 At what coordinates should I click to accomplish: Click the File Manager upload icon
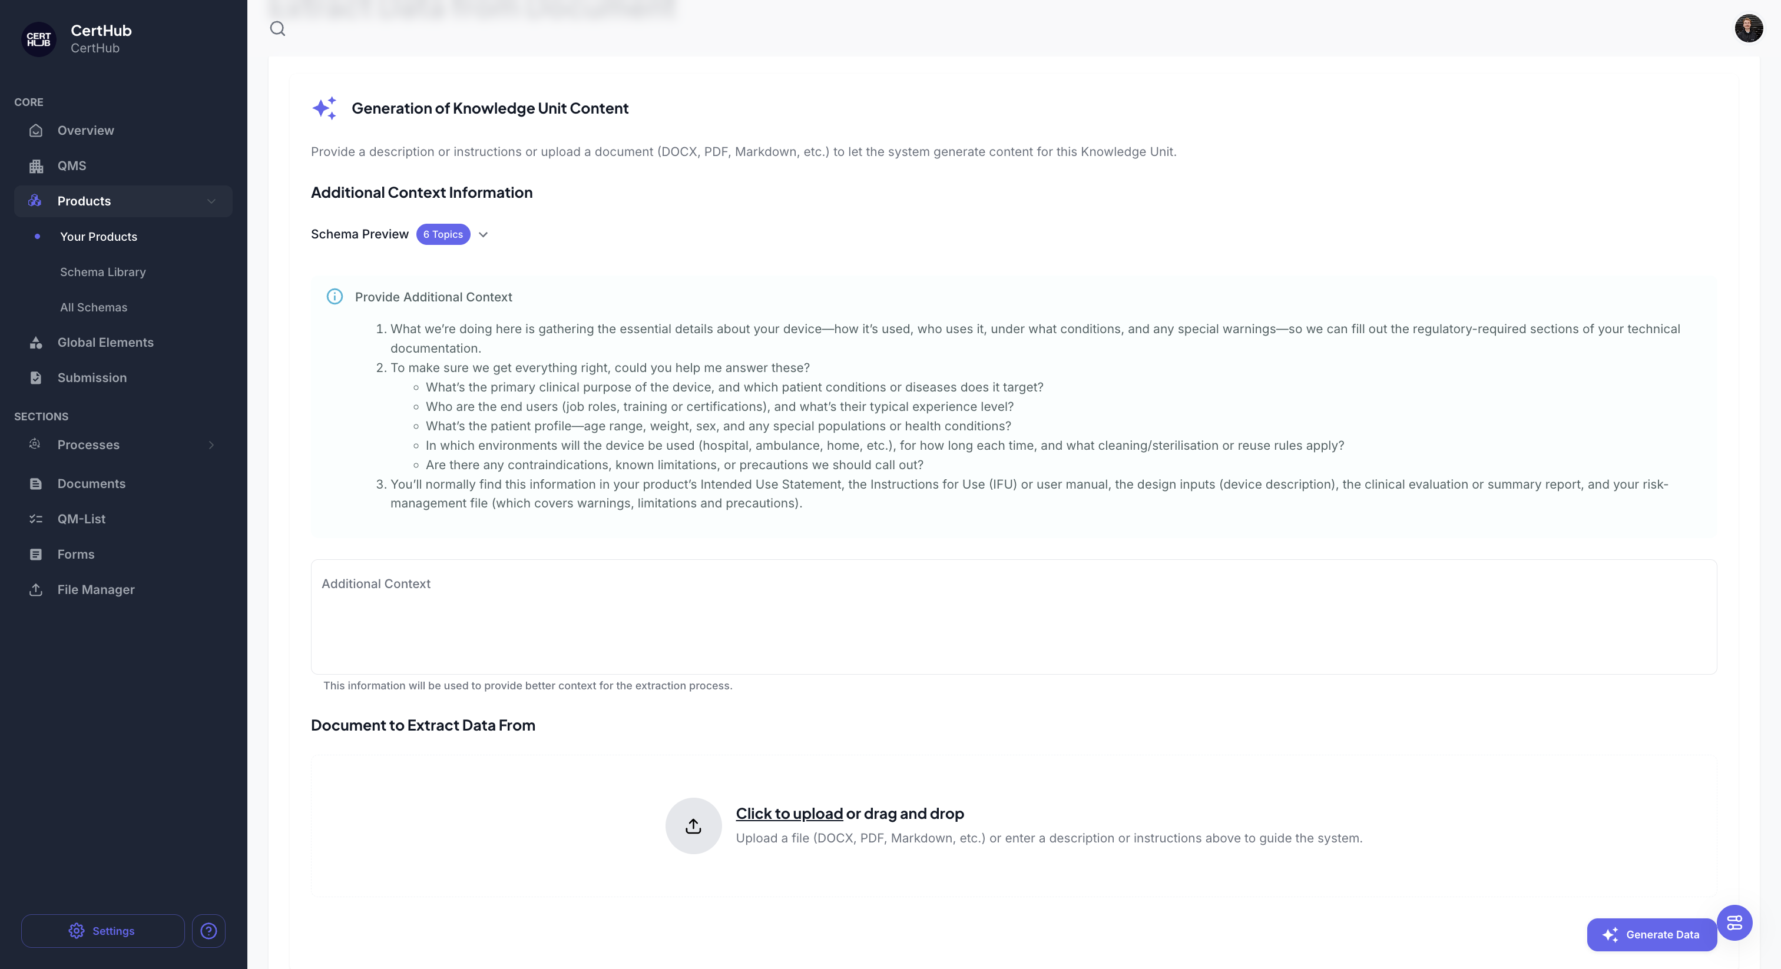pyautogui.click(x=36, y=589)
